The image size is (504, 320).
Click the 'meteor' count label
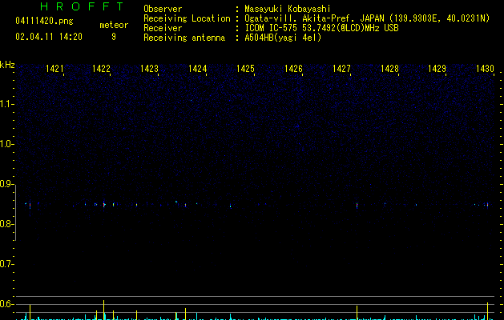click(x=114, y=25)
